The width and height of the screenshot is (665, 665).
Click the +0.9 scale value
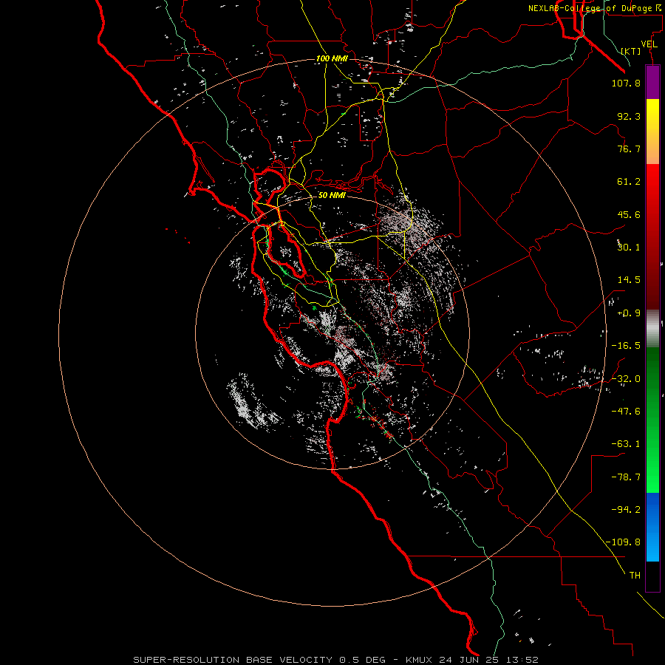point(629,313)
